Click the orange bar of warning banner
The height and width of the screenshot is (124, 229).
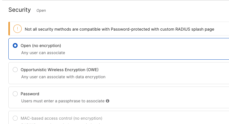tap(9, 28)
